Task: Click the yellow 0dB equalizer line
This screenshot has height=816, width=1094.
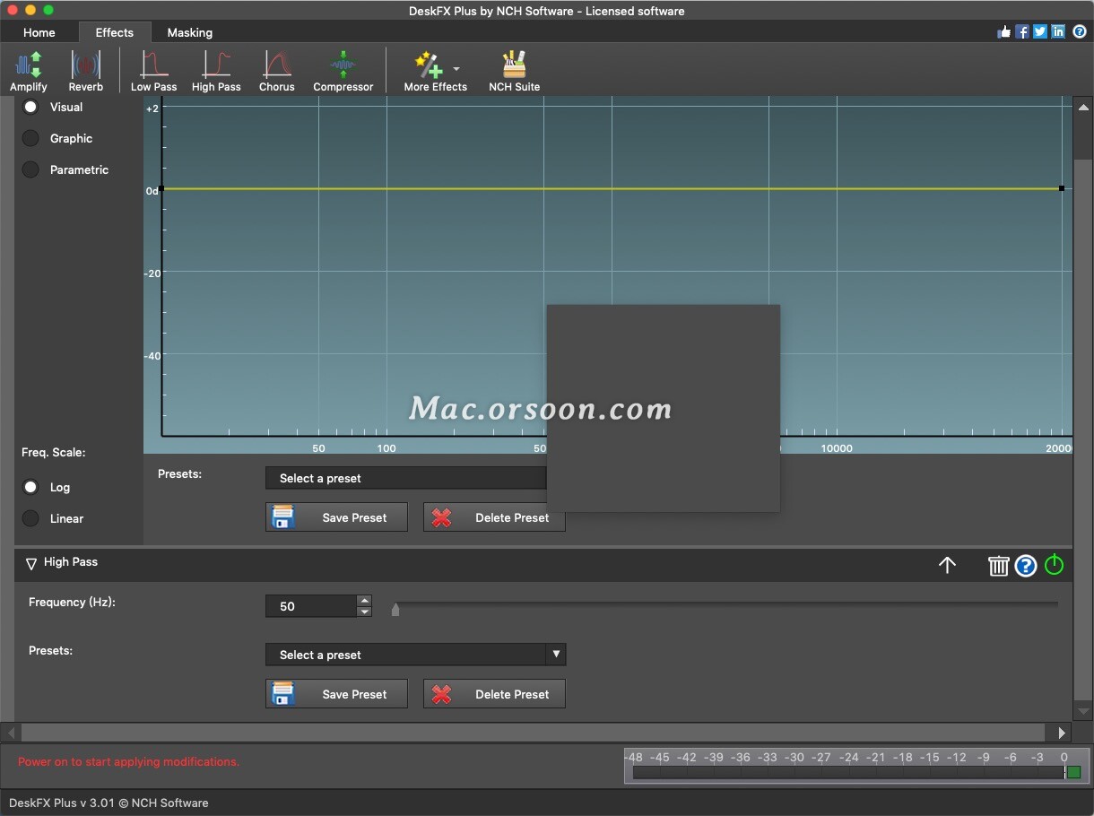Action: [x=612, y=188]
